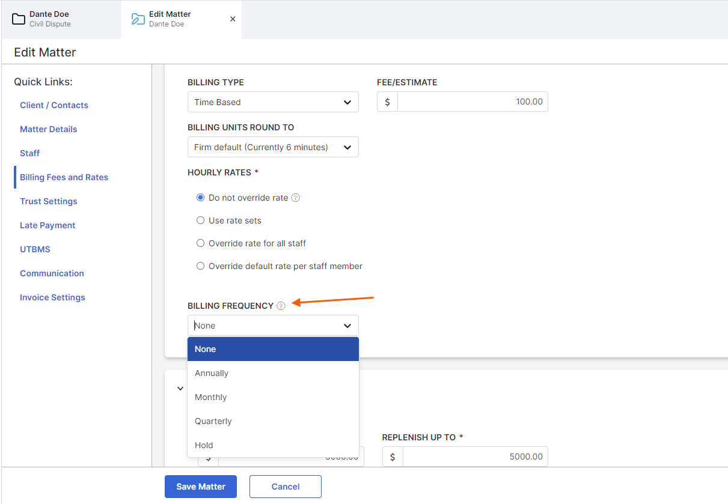Open the Billing Type dropdown

click(x=273, y=102)
